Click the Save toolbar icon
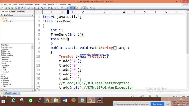This screenshot has height=106, width=189. pyautogui.click(x=9, y=8)
